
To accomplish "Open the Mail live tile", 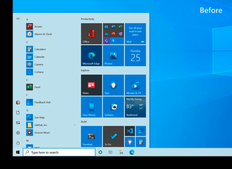I will pos(135,34).
